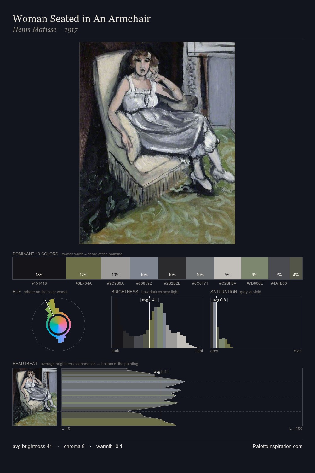Screen dimensions: 315x473
Task: Click the hex code #6C6F71 label
Action: pyautogui.click(x=200, y=283)
